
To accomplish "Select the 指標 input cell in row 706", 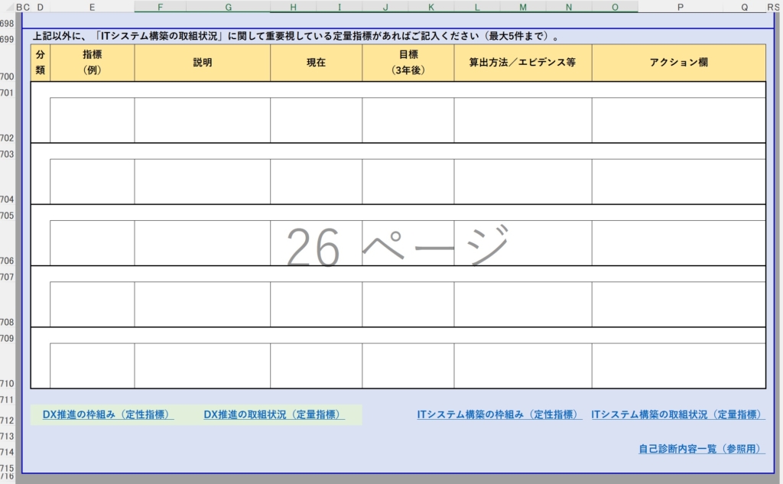I will [93, 243].
